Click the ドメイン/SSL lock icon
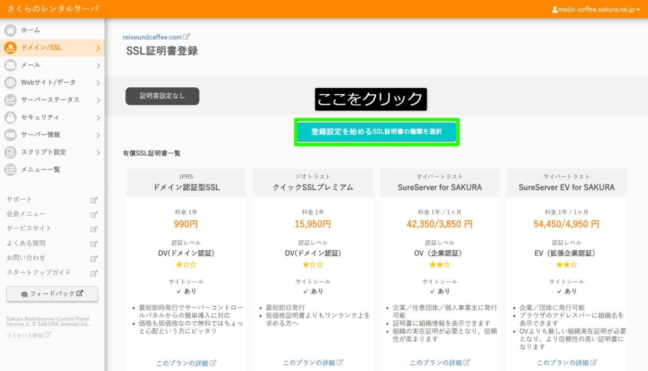648x371 pixels. [x=10, y=48]
